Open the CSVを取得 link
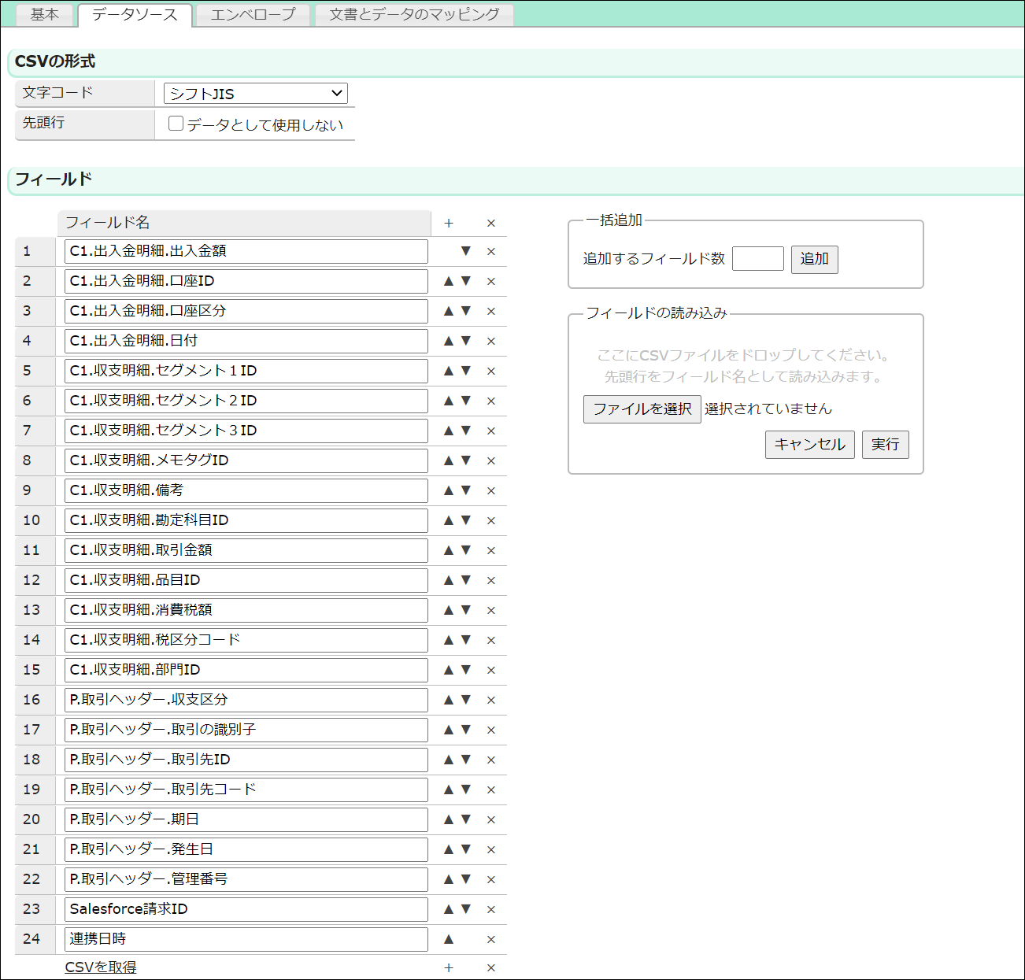 coord(100,967)
